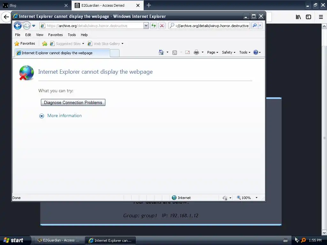Maximize the Internet Explorer window
This screenshot has width=327, height=245.
[x=254, y=16]
